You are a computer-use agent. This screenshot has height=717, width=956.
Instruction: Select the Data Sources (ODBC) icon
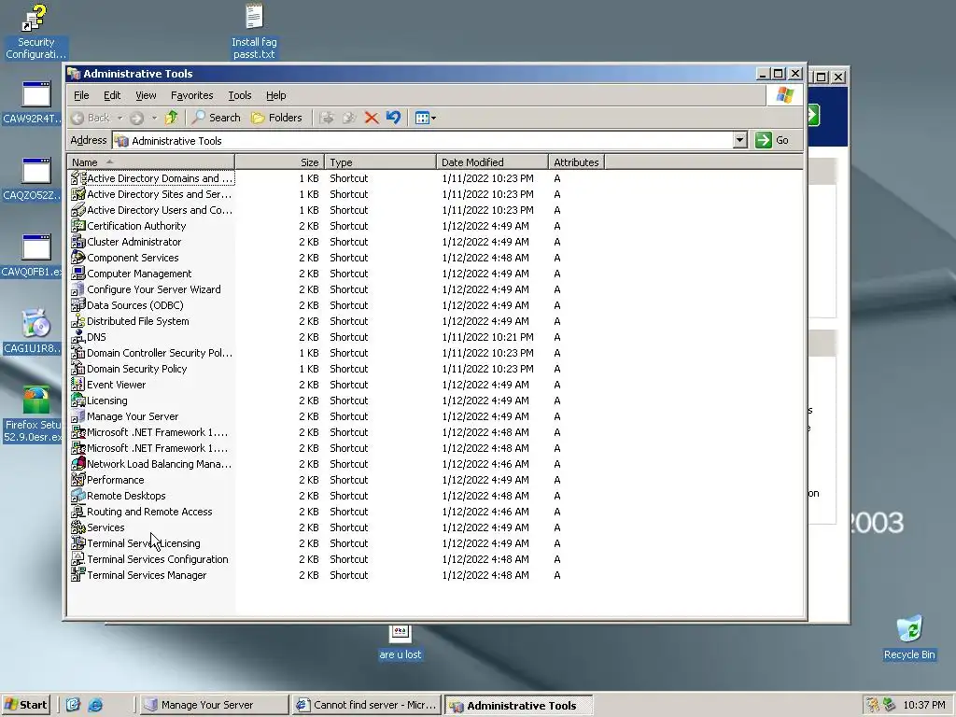click(x=78, y=305)
